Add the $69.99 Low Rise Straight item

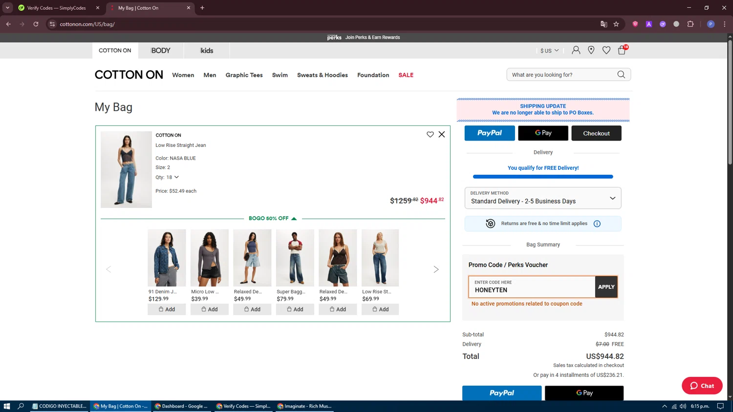pos(380,309)
